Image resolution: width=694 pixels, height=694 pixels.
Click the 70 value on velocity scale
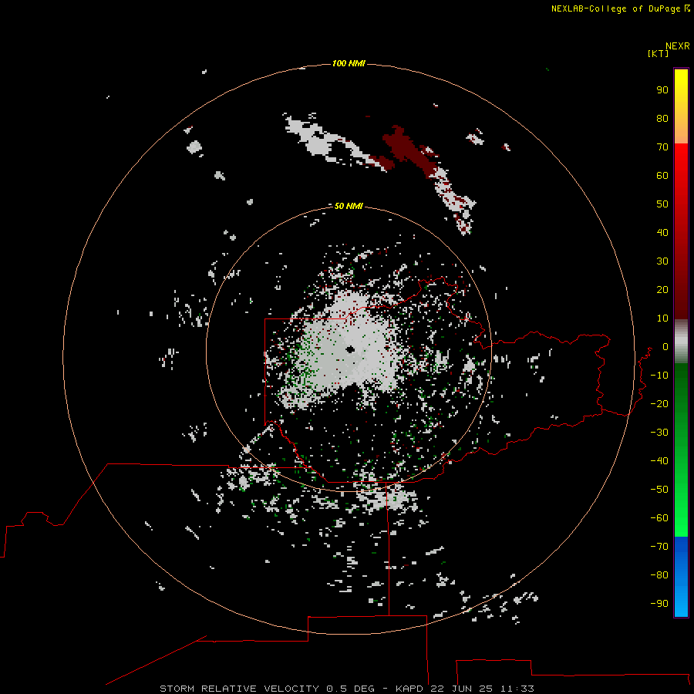(662, 147)
